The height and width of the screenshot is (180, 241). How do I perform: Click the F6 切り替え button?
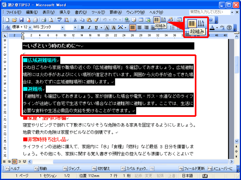coord(101,168)
